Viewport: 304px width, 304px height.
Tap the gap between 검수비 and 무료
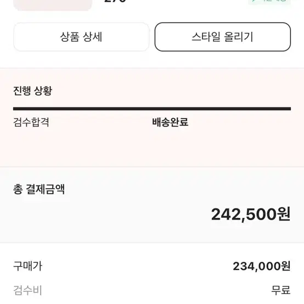coord(156,290)
